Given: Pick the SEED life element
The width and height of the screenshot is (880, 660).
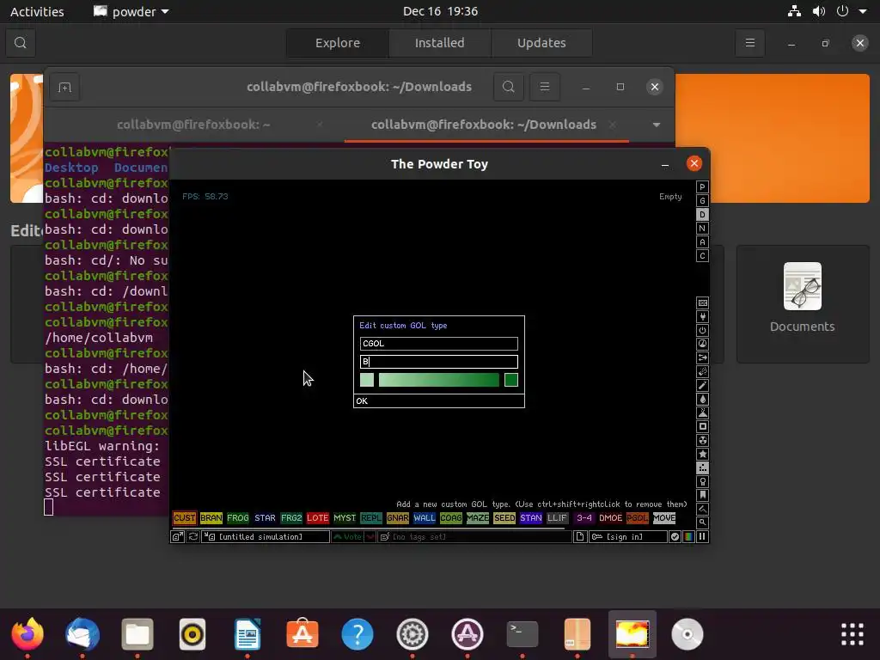Looking at the screenshot, I should click(x=504, y=518).
